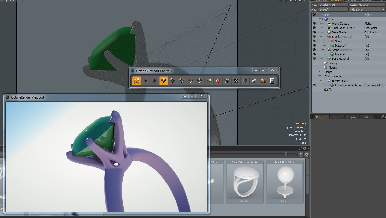Viewport: 386px width, 218px height.
Task: Hide the Base Material layer
Action: coord(314,58)
